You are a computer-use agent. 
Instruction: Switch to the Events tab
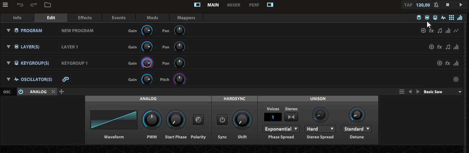click(x=118, y=17)
